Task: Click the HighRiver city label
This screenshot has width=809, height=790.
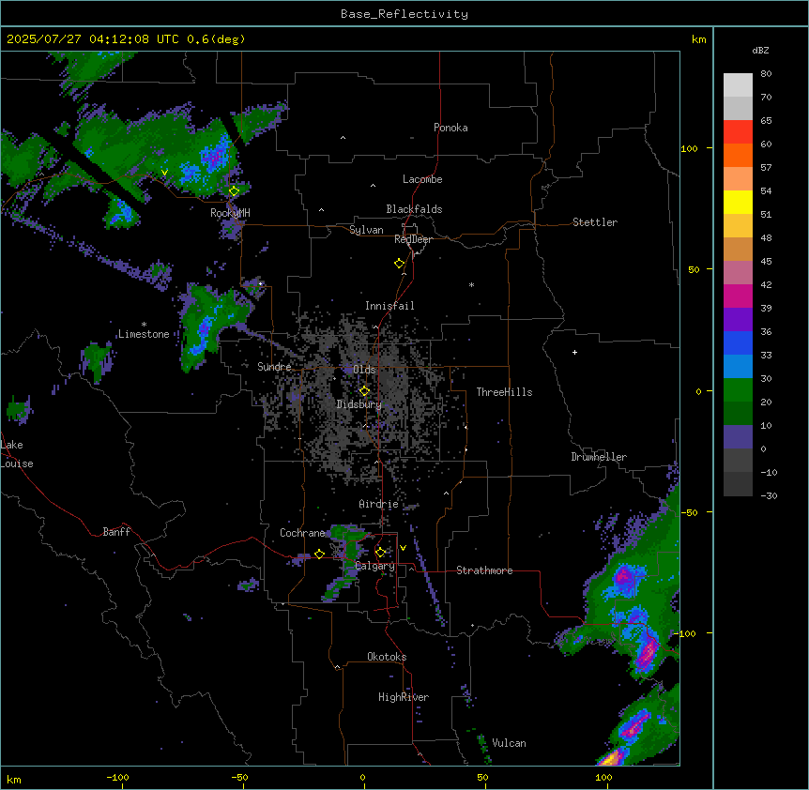Action: (x=404, y=697)
